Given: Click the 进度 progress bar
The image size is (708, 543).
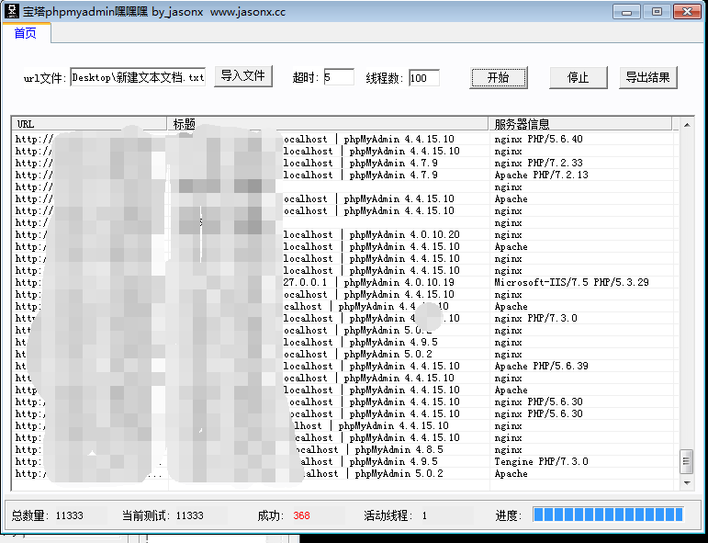Looking at the screenshot, I should pos(608,515).
